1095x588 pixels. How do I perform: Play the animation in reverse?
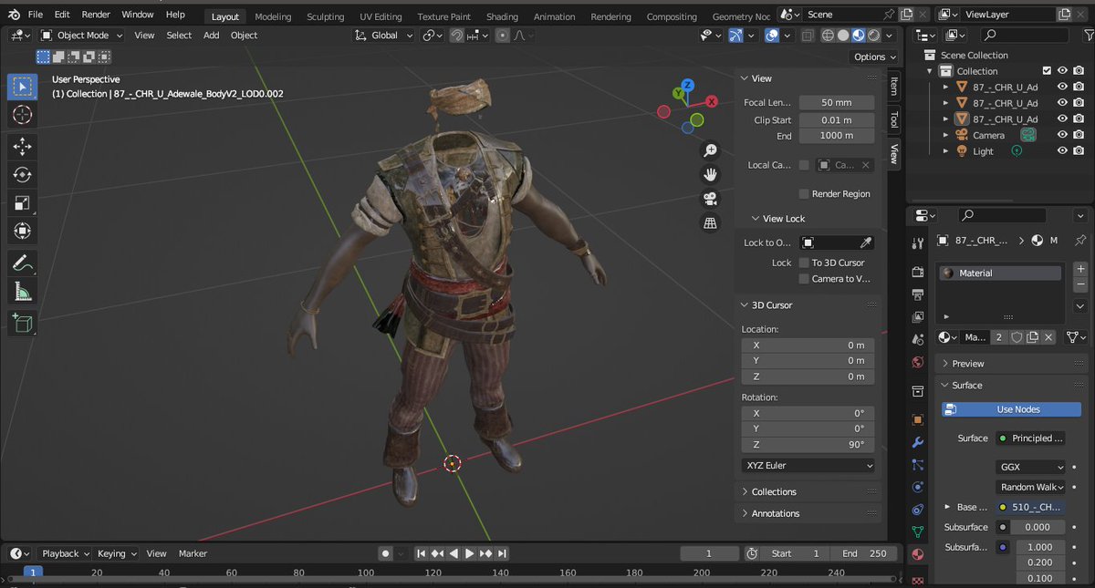(454, 553)
